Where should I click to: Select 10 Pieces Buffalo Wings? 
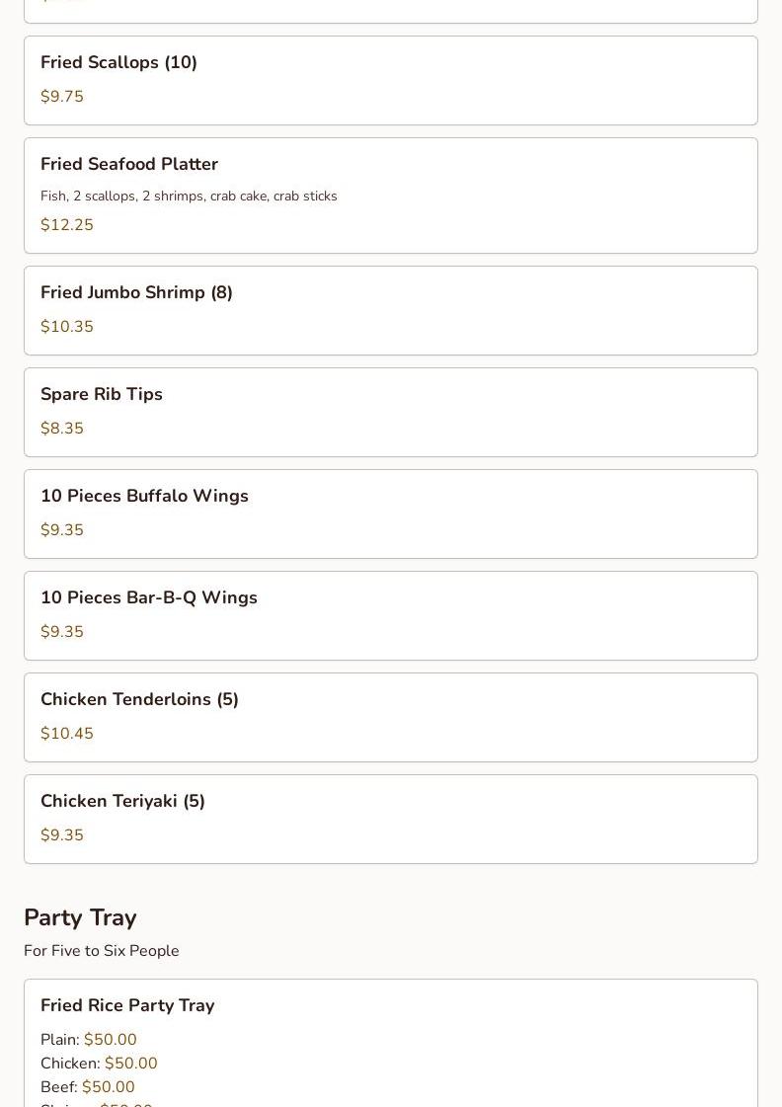[x=391, y=514]
